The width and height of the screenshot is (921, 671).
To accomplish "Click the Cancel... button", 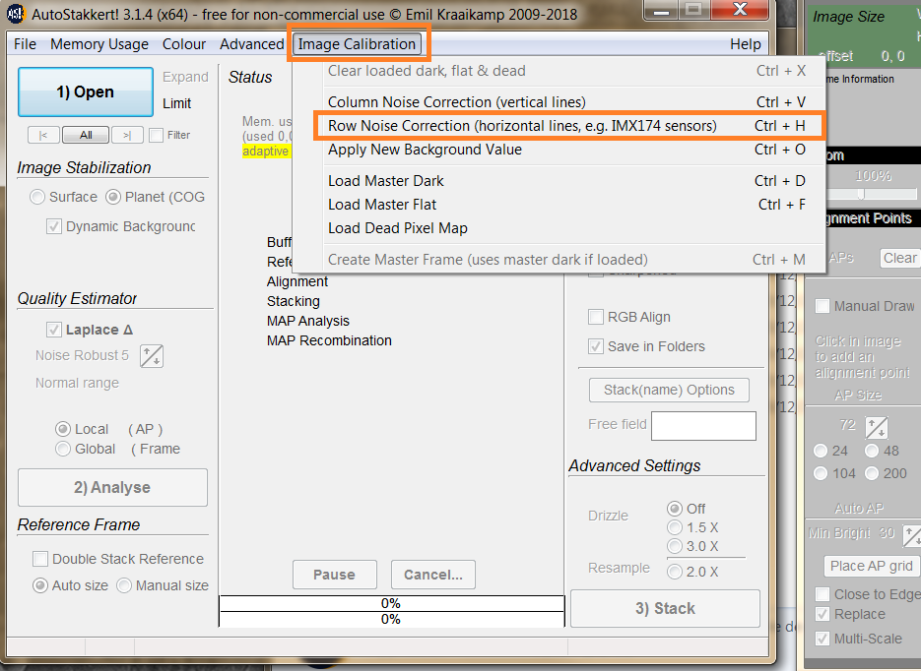I will pyautogui.click(x=432, y=575).
